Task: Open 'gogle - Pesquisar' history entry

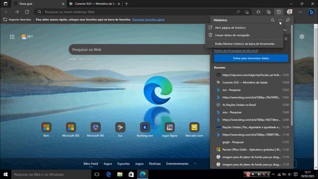Action: (x=251, y=142)
